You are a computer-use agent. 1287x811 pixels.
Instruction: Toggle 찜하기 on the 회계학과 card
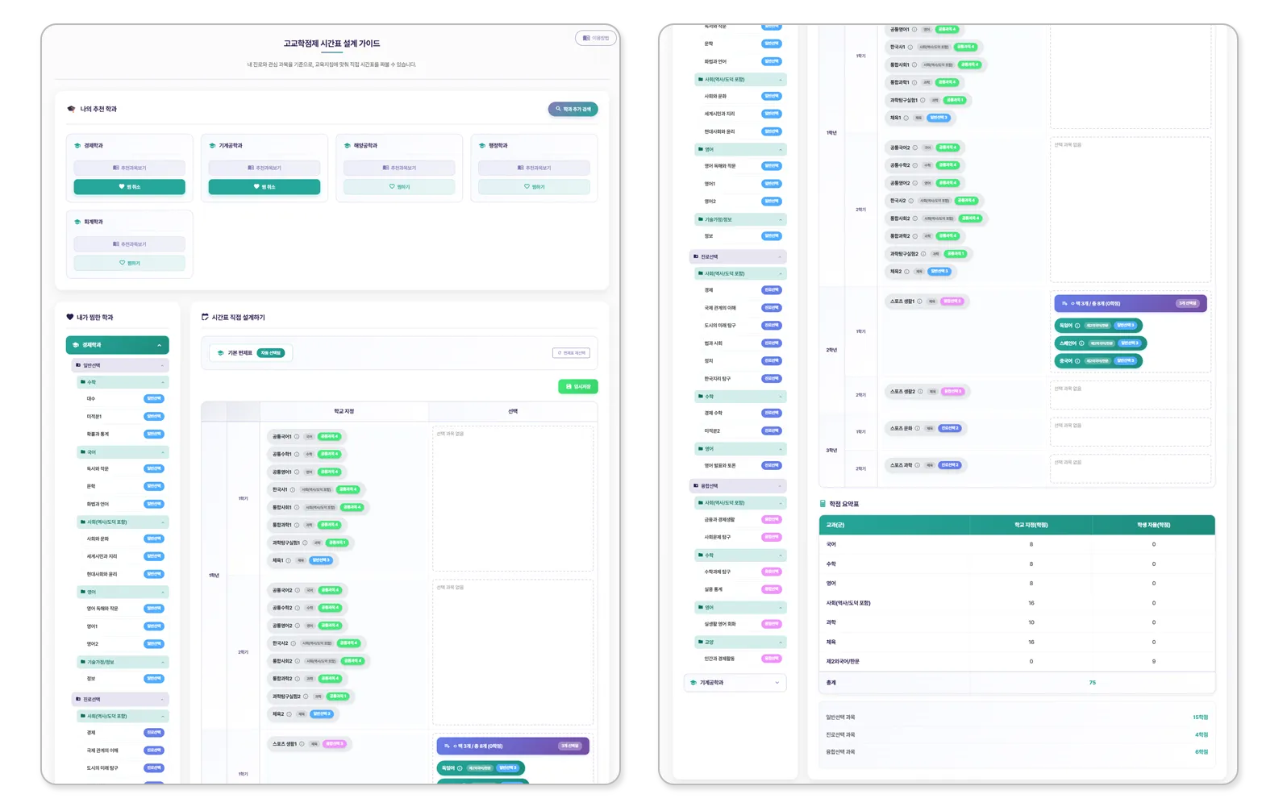click(x=129, y=263)
